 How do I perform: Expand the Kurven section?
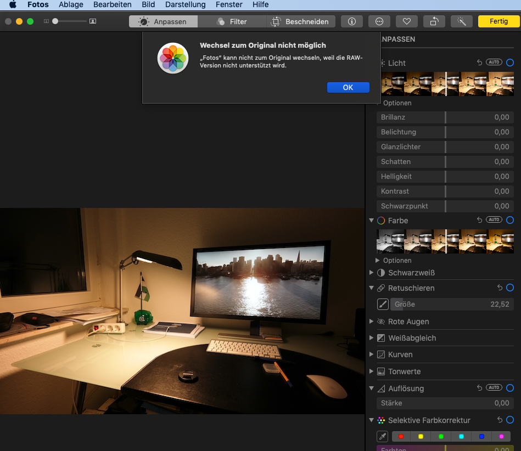click(x=373, y=355)
